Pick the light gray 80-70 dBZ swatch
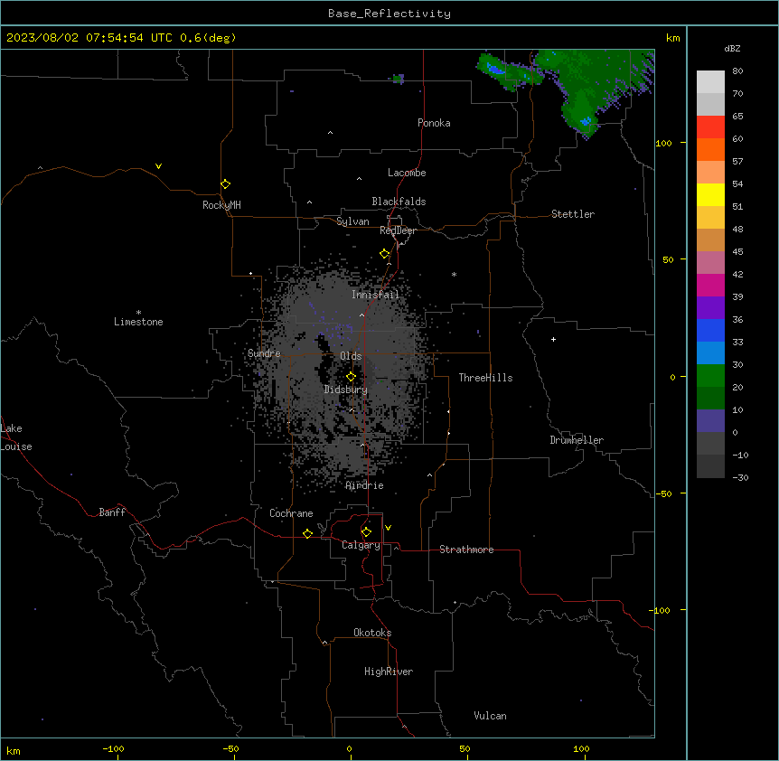Image resolution: width=779 pixels, height=761 pixels. click(x=710, y=82)
